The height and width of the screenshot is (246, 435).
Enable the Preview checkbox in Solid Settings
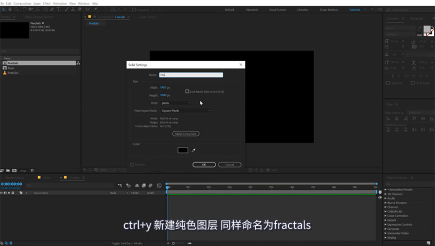click(132, 164)
